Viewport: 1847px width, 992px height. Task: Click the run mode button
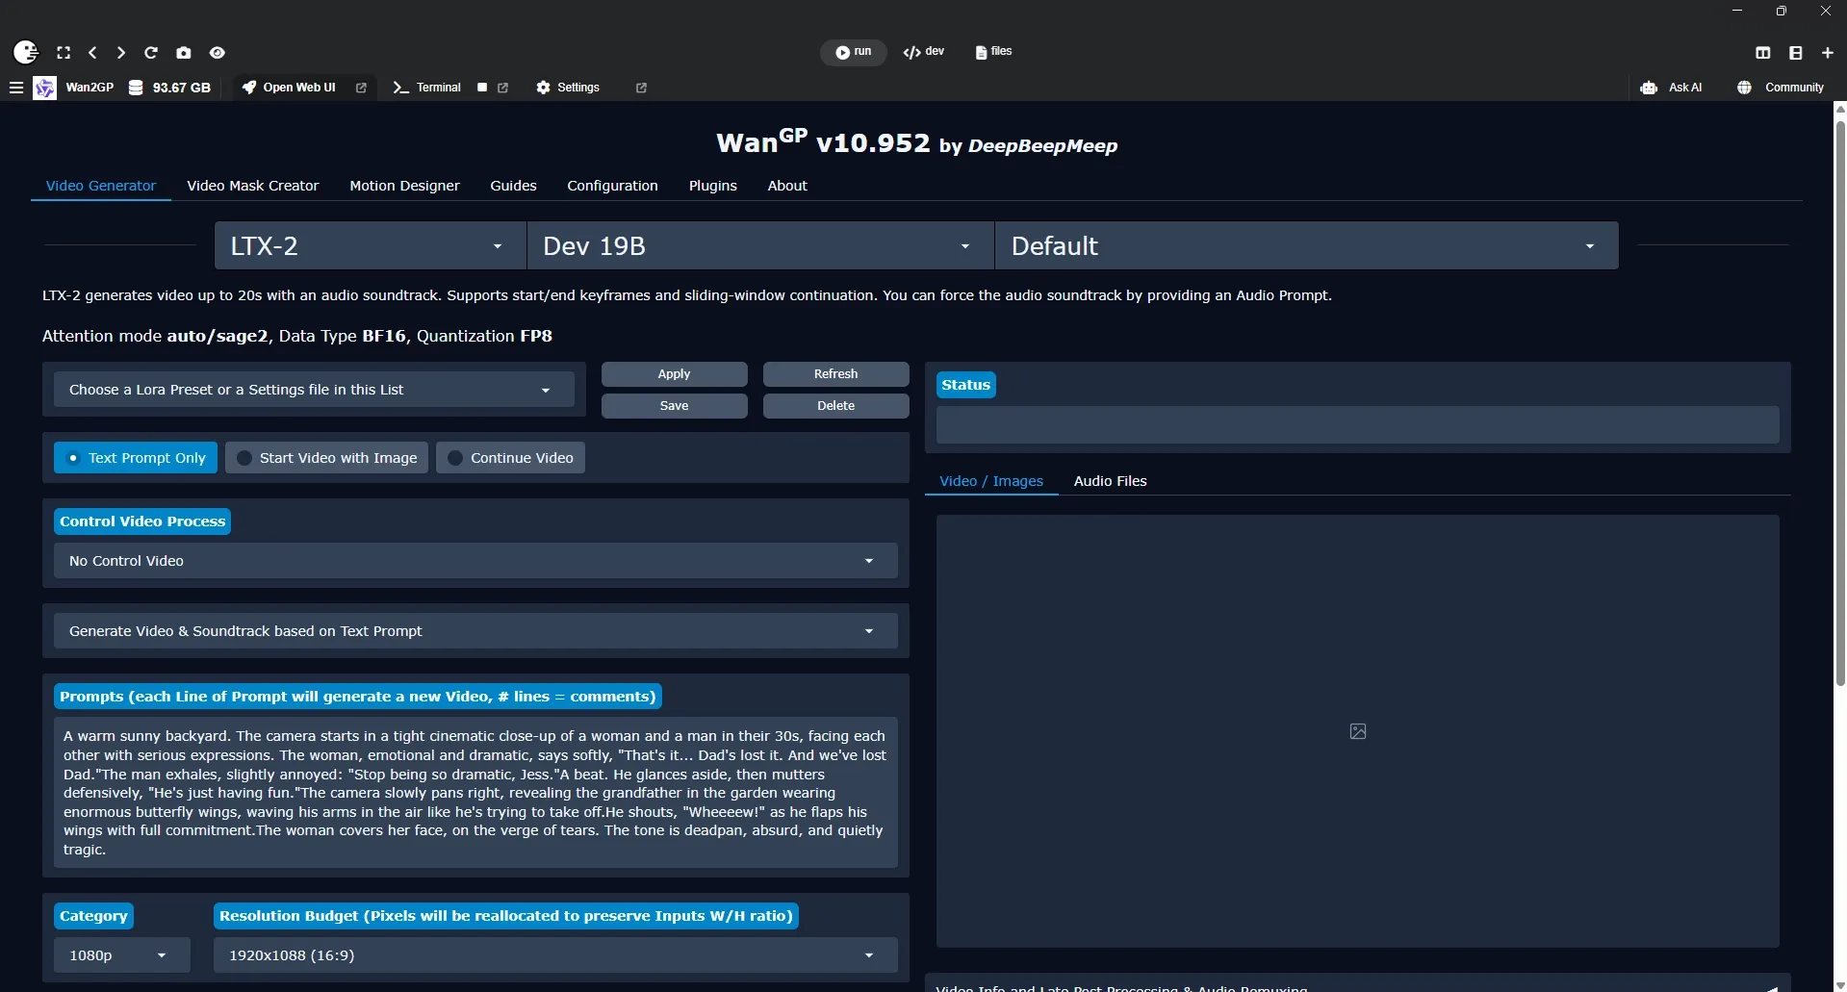tap(854, 52)
